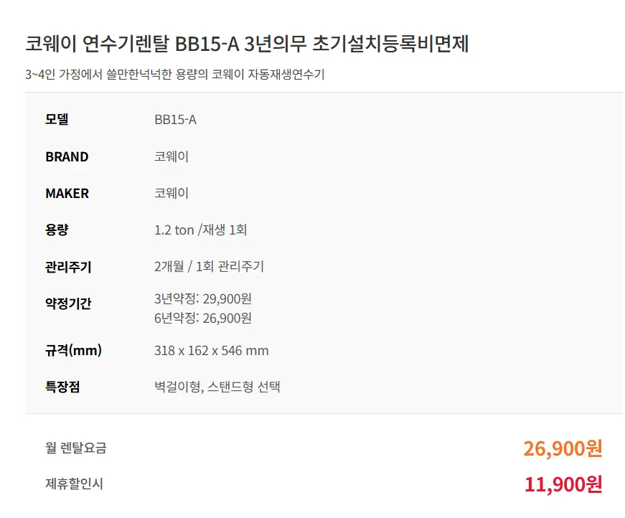
Task: Click the 코웨이 value next to MAKER
Action: [x=171, y=193]
